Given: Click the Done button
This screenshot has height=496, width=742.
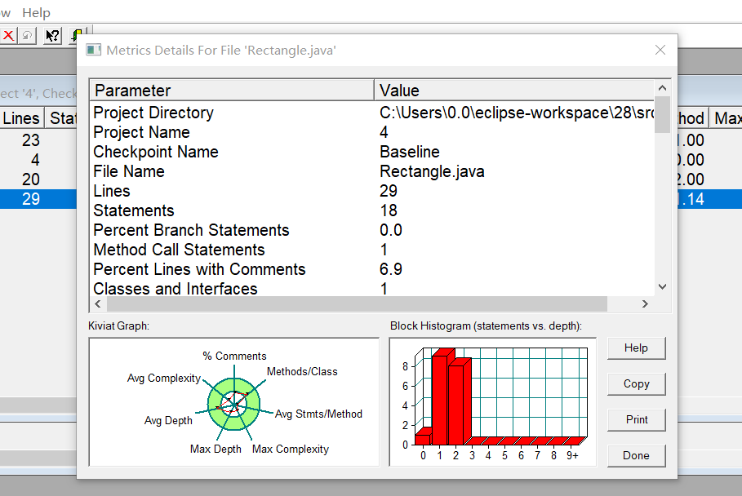Looking at the screenshot, I should pos(636,455).
